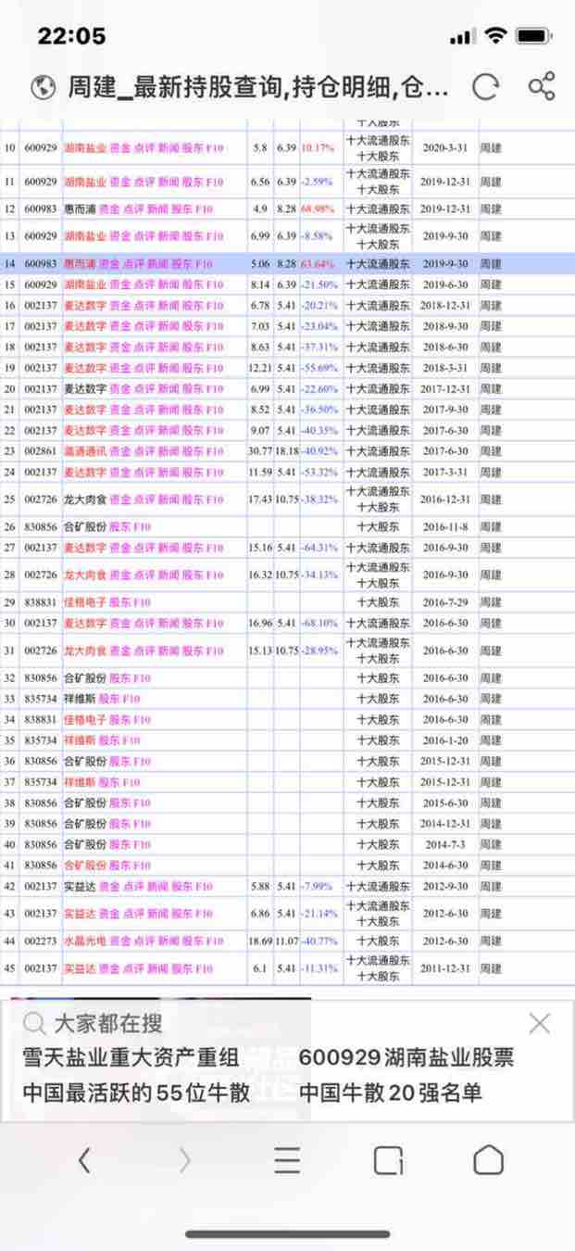The image size is (575, 1251).
Task: Select the date 2014-7-3 in row 40
Action: click(x=445, y=845)
